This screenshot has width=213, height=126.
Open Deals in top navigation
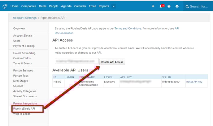[42, 6]
